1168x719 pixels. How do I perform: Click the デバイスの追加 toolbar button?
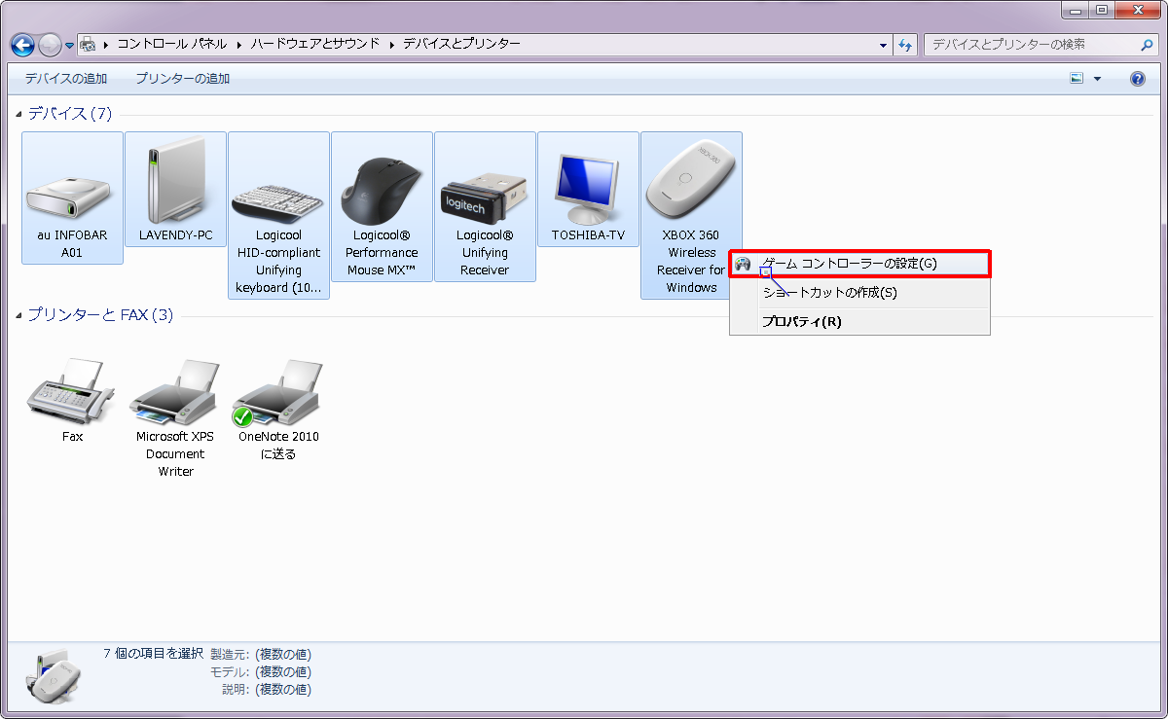click(66, 79)
